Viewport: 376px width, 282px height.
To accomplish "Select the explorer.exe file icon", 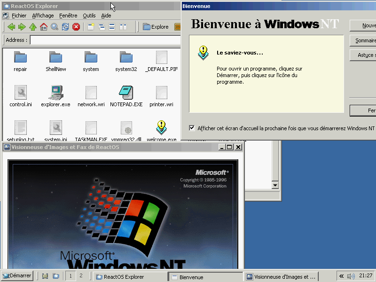I will coord(55,93).
